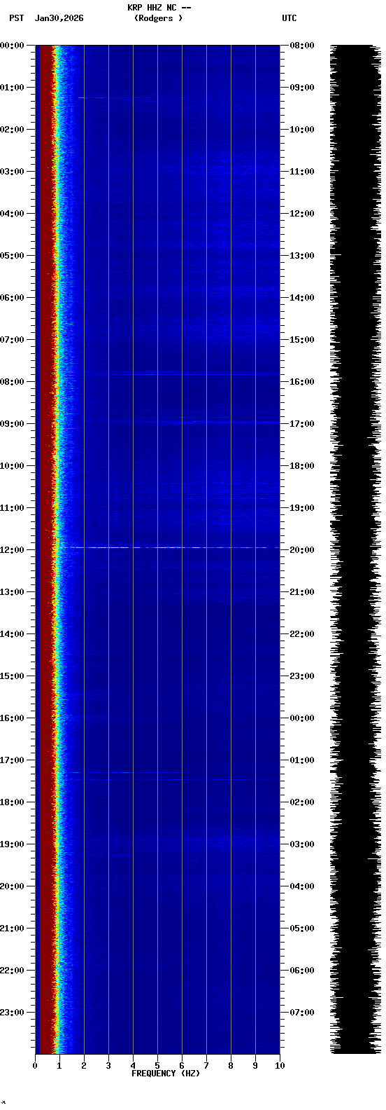Click the 14:00 UTC time label
The height and width of the screenshot is (1110, 386).
302,298
